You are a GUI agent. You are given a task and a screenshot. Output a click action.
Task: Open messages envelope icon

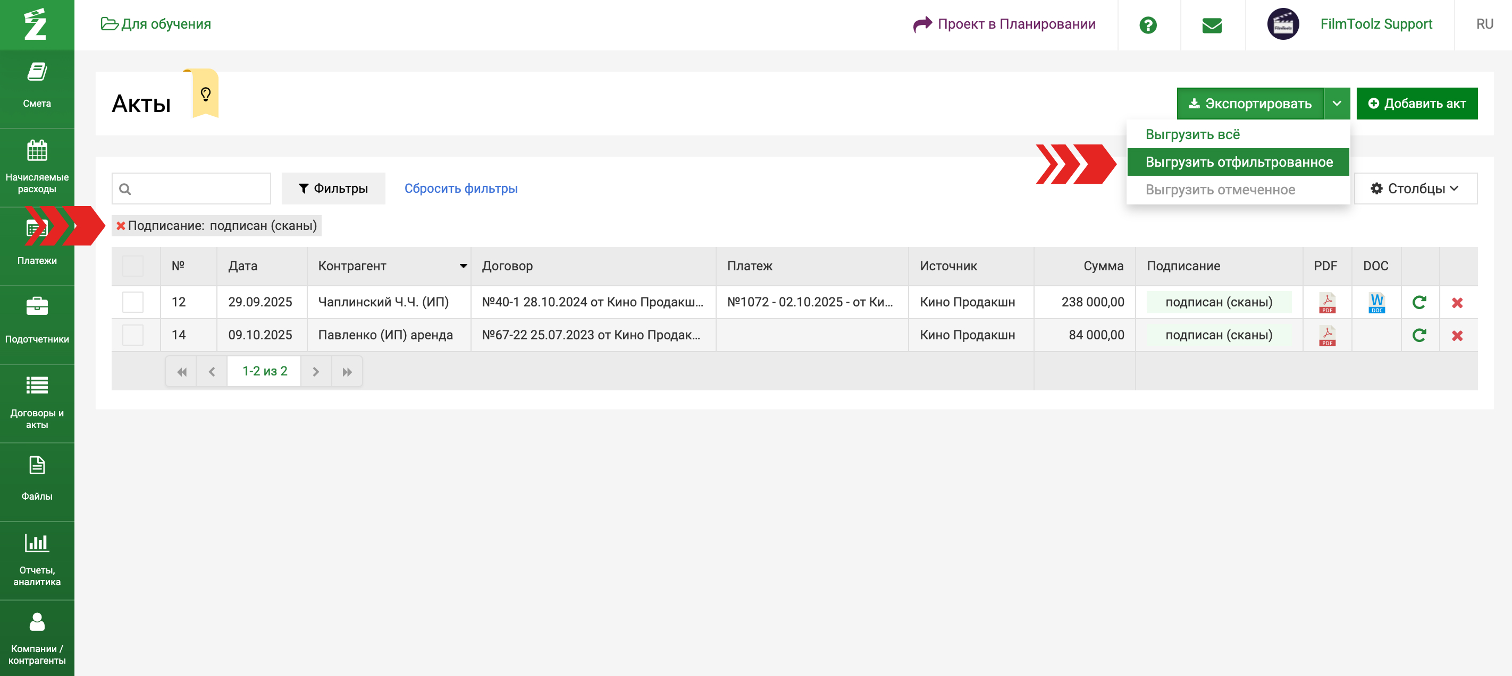1212,24
